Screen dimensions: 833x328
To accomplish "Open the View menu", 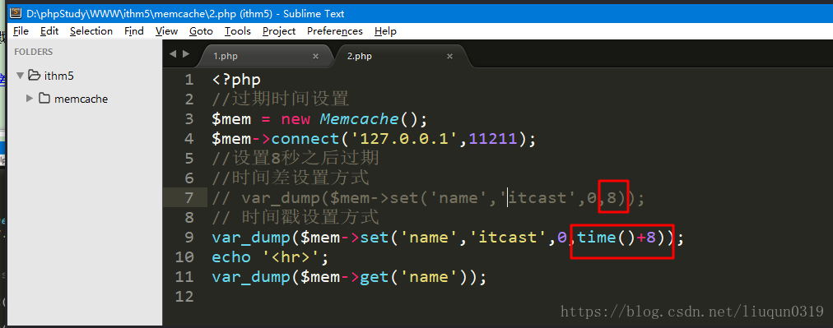I will pyautogui.click(x=167, y=31).
